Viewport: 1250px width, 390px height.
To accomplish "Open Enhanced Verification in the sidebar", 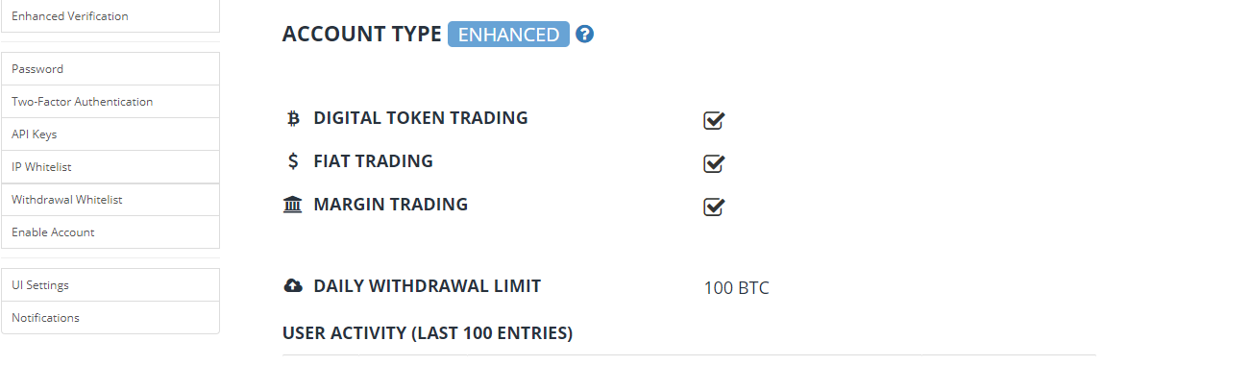I will pyautogui.click(x=70, y=16).
